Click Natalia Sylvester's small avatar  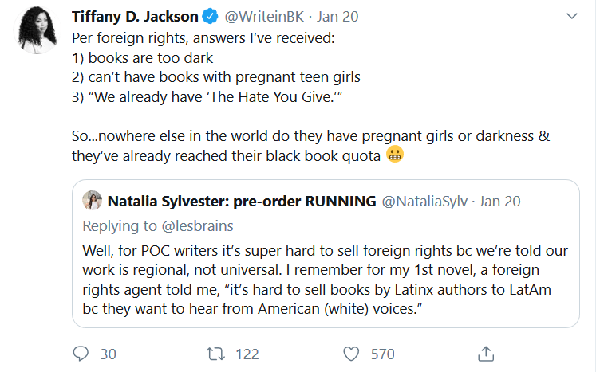92,201
